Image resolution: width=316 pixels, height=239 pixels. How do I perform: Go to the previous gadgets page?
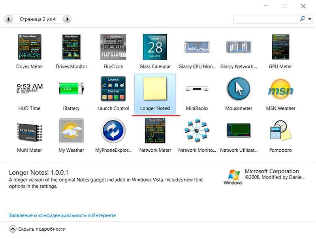click(x=9, y=19)
